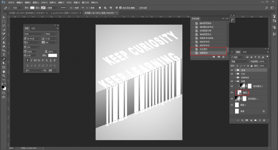The width and height of the screenshot is (278, 150).
Task: Create new snapshot camera icon in History
Action: [219, 57]
